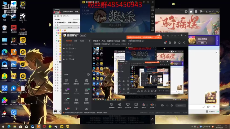Add 多媒体 media source
Image resolution: width=230 pixels, height=129 pixels.
pyautogui.click(x=136, y=105)
